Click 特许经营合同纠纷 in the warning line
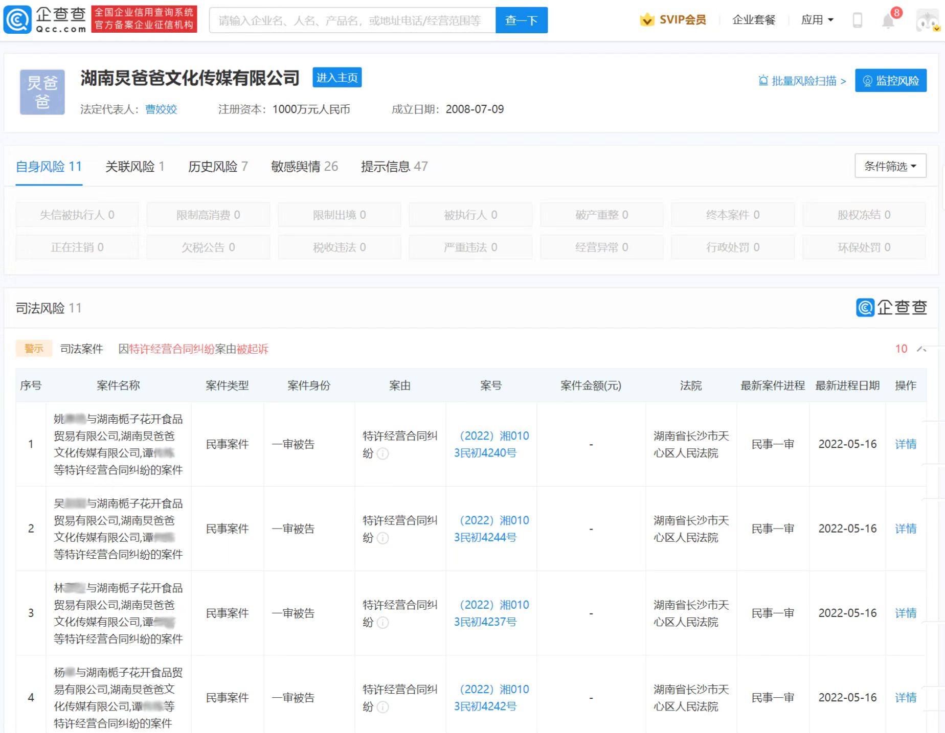 click(172, 349)
